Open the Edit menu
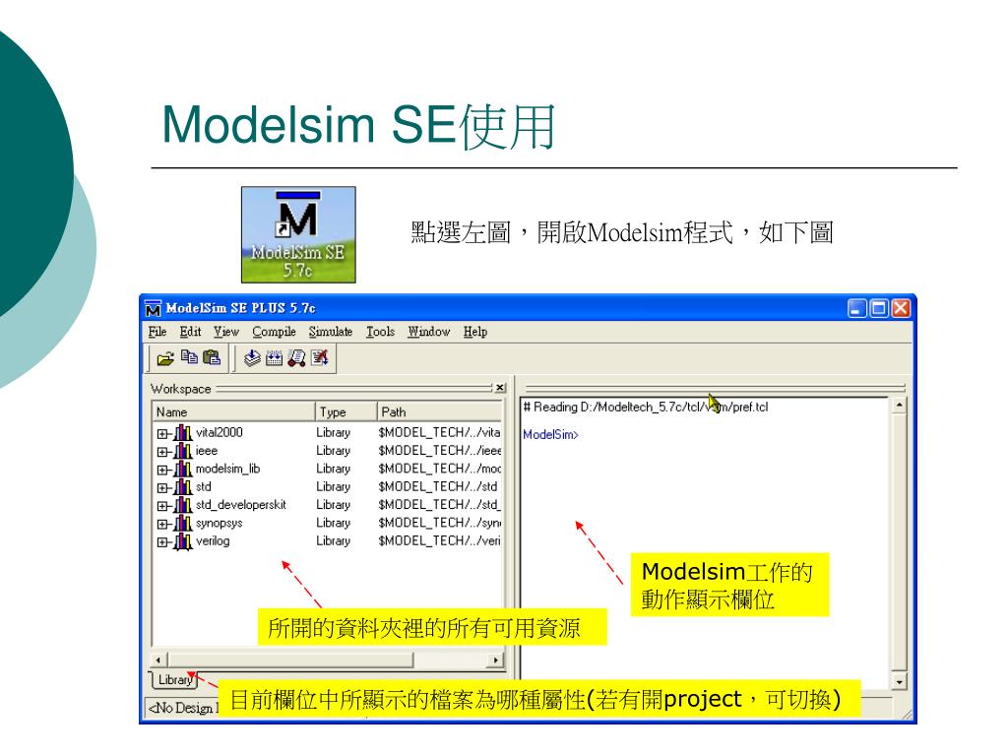Screen dimensions: 1008x756 click(x=190, y=332)
